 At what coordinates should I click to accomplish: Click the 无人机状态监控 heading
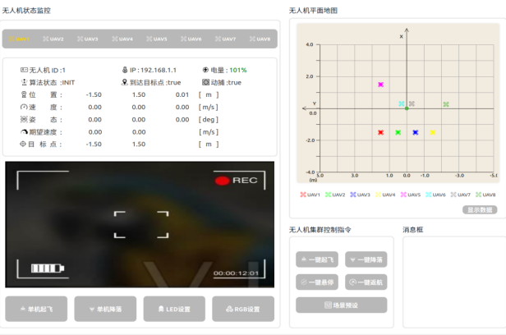(x=26, y=11)
